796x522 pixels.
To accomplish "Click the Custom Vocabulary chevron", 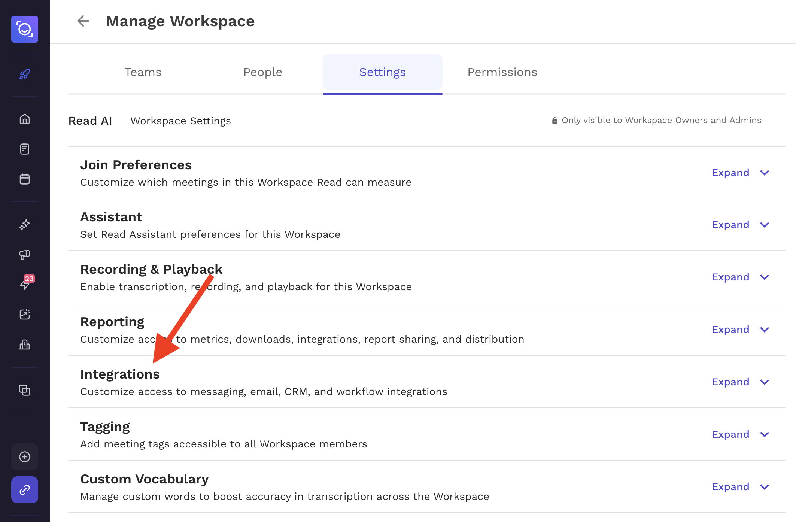I will click(765, 487).
